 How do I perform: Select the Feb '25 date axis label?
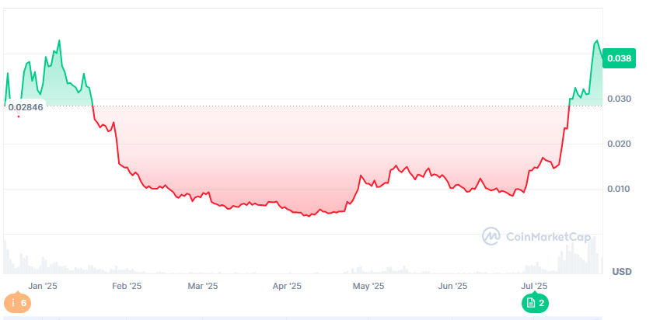tap(127, 287)
